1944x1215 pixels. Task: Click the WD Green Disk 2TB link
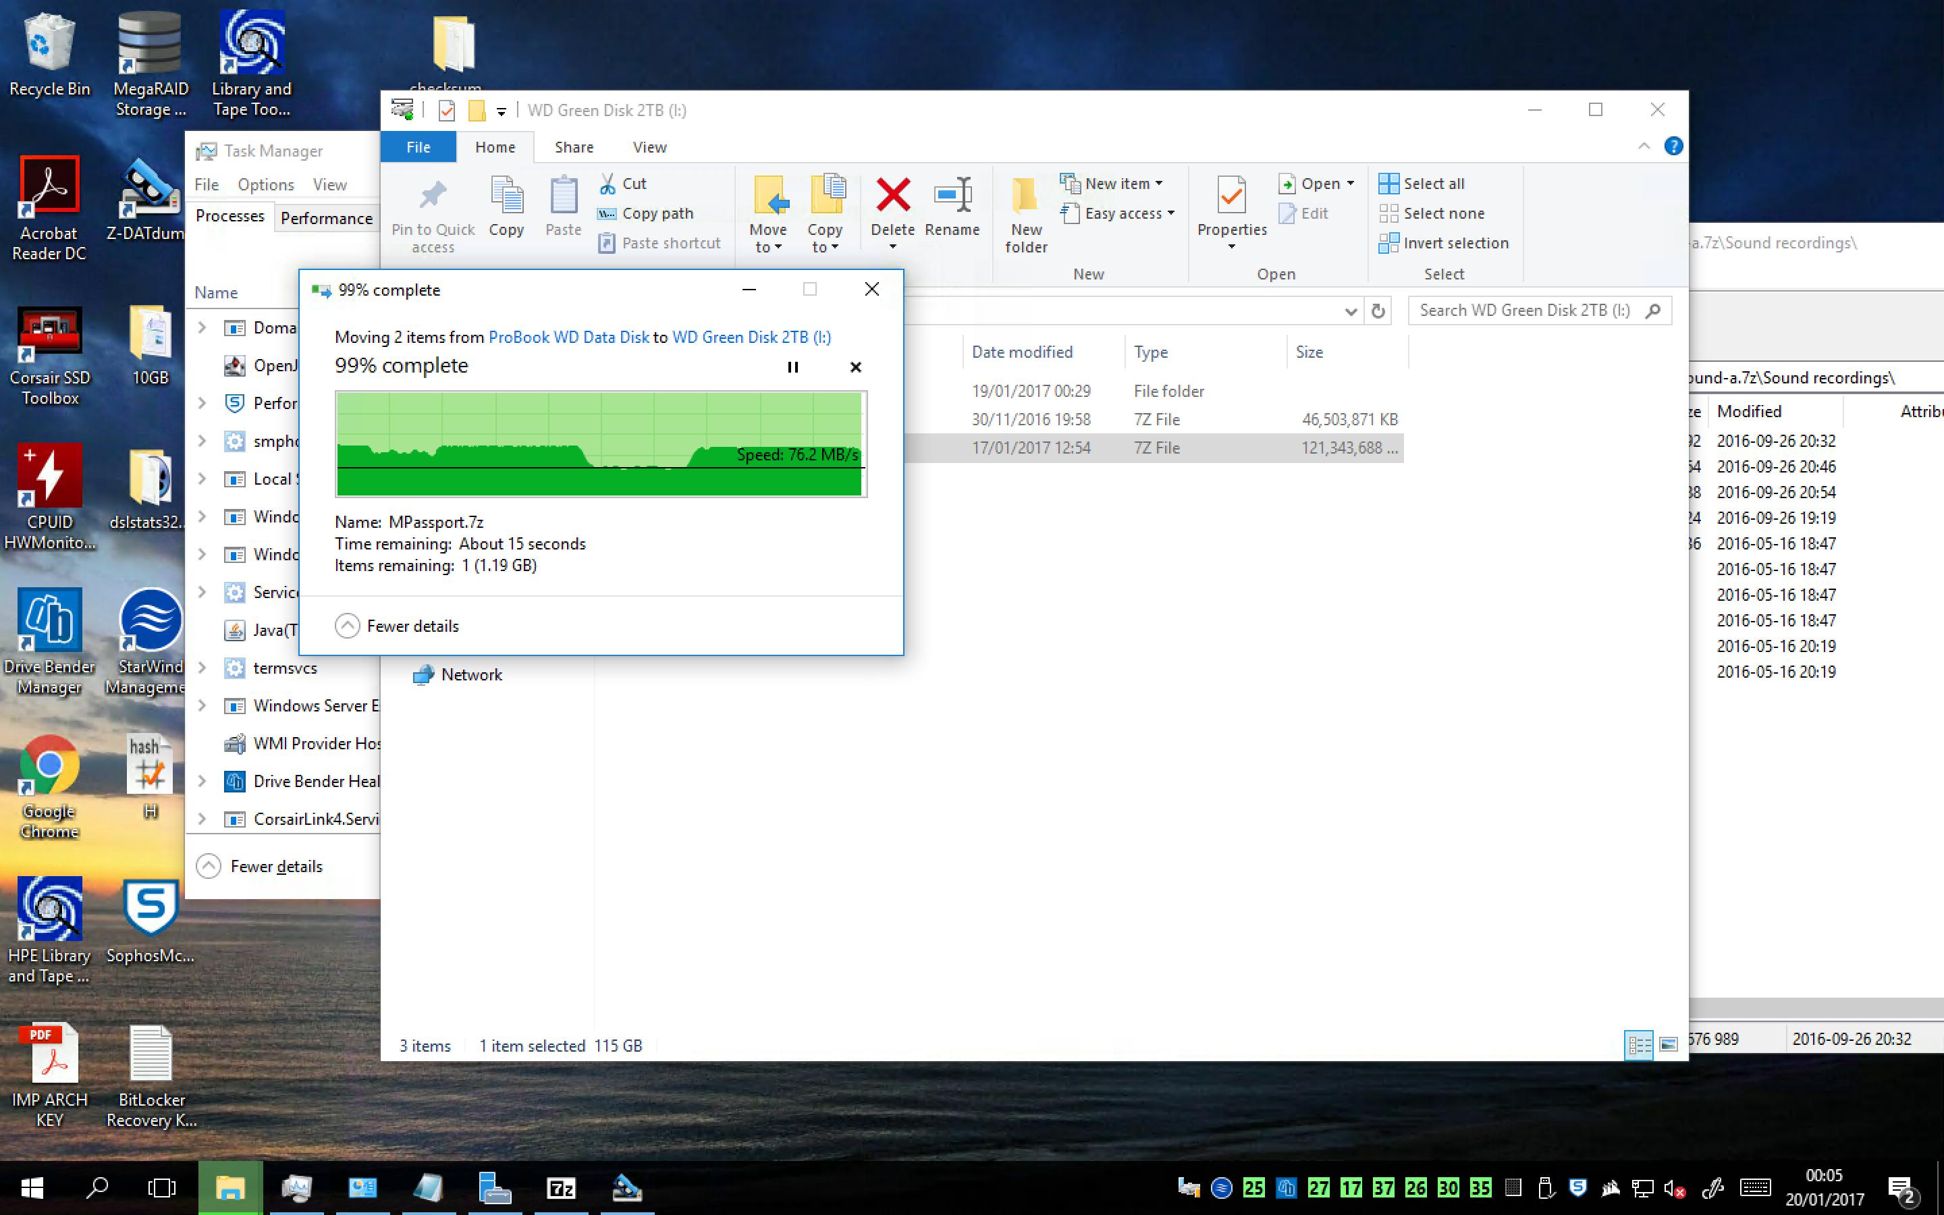[x=751, y=337]
